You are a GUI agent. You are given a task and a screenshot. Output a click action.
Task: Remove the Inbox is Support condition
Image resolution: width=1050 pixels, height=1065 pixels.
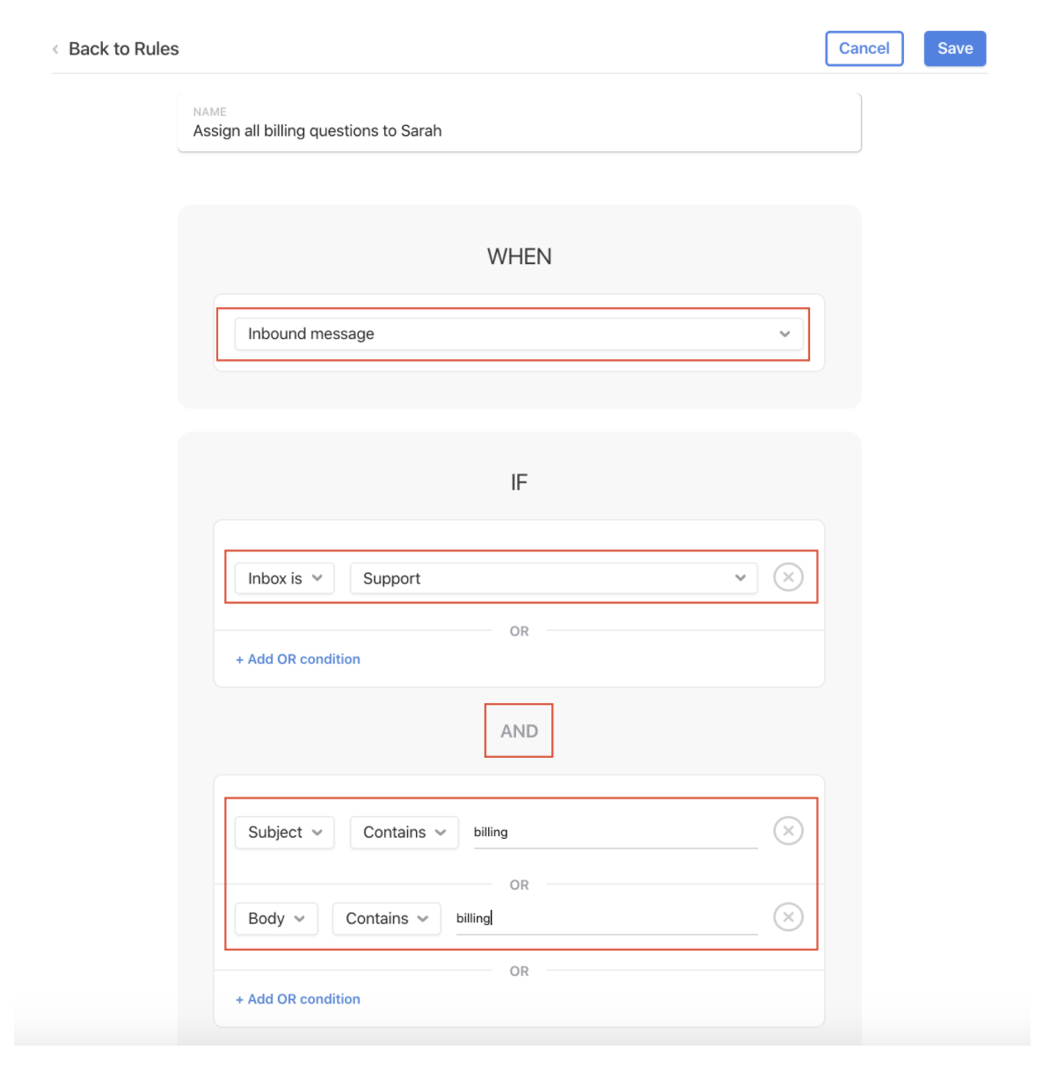[788, 577]
